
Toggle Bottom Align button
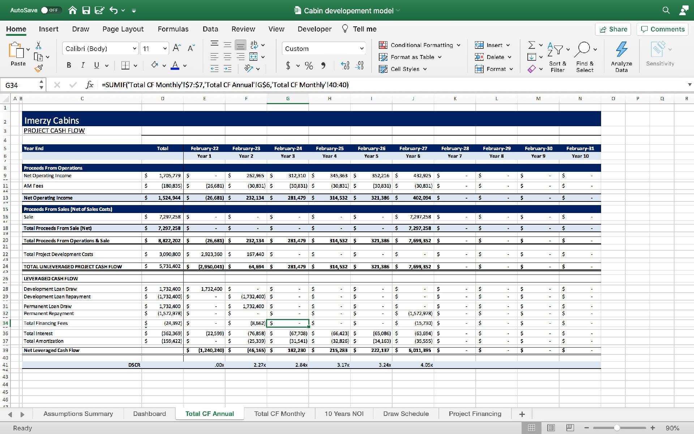click(x=240, y=45)
